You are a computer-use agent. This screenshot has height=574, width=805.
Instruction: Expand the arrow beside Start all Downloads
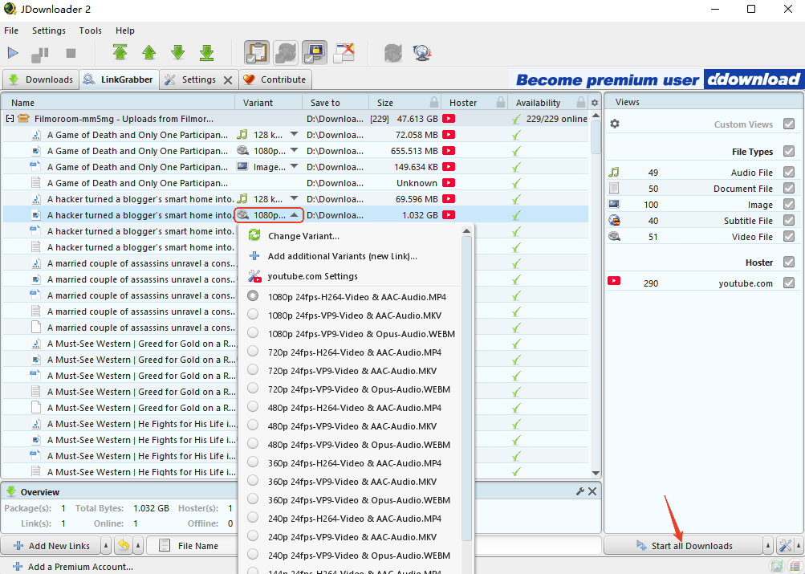click(x=768, y=546)
